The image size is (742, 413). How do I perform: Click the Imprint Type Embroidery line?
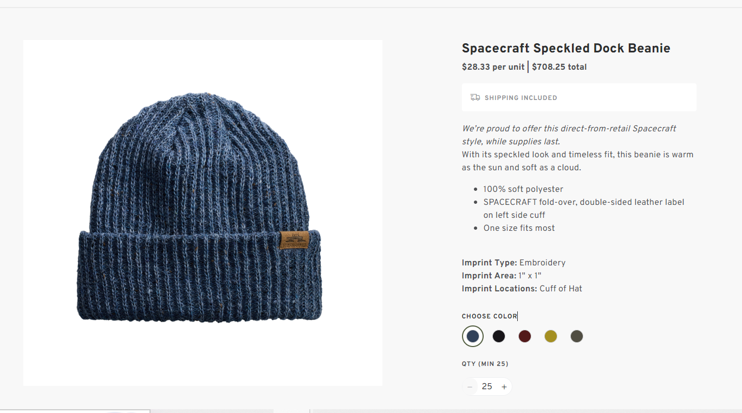pos(513,263)
